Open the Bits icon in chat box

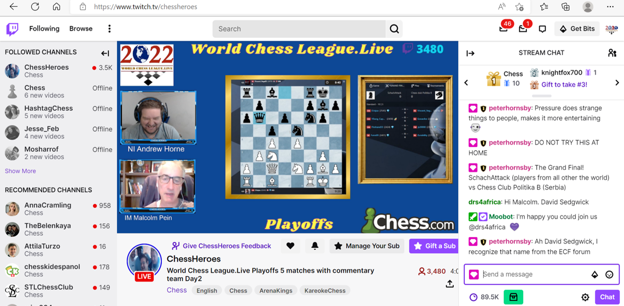594,274
